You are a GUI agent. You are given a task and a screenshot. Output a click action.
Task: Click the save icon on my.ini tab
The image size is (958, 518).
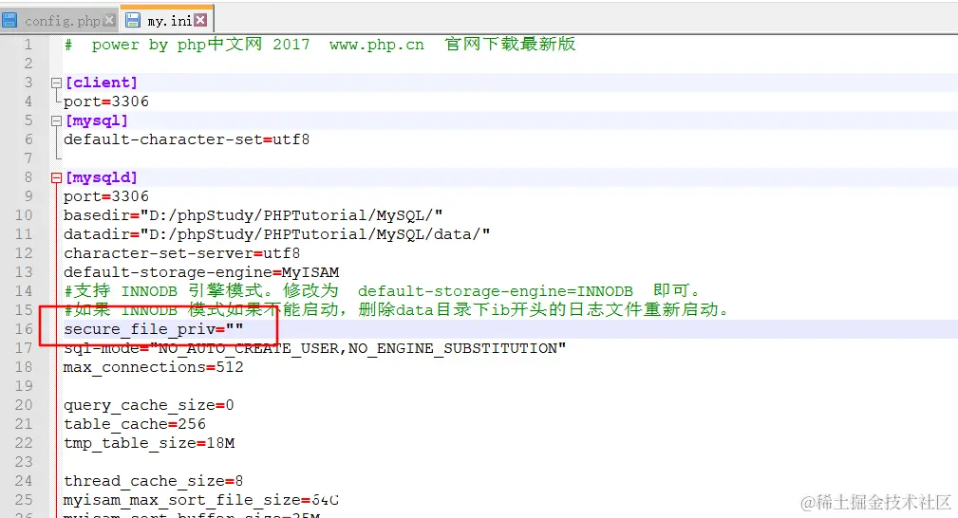(133, 20)
